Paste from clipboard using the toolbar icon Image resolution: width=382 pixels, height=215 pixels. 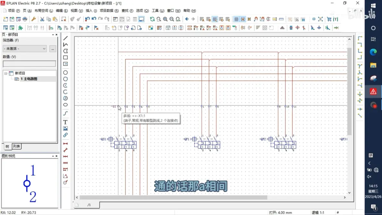(x=55, y=19)
